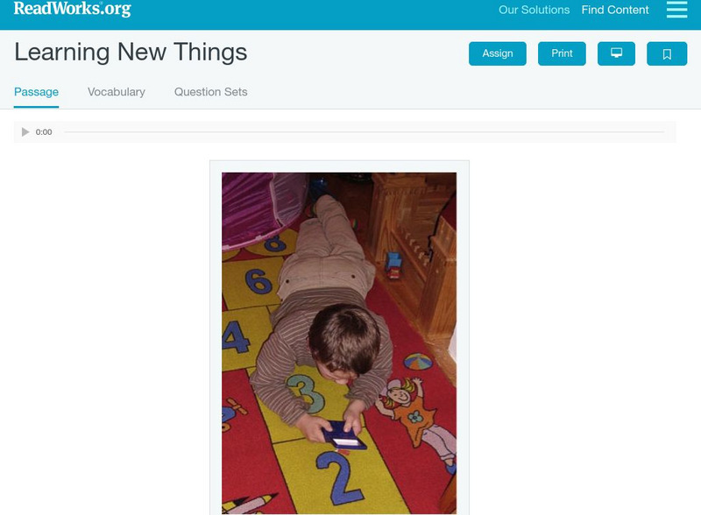This screenshot has width=701, height=515.
Task: Click the projector display mode icon
Action: [x=616, y=53]
